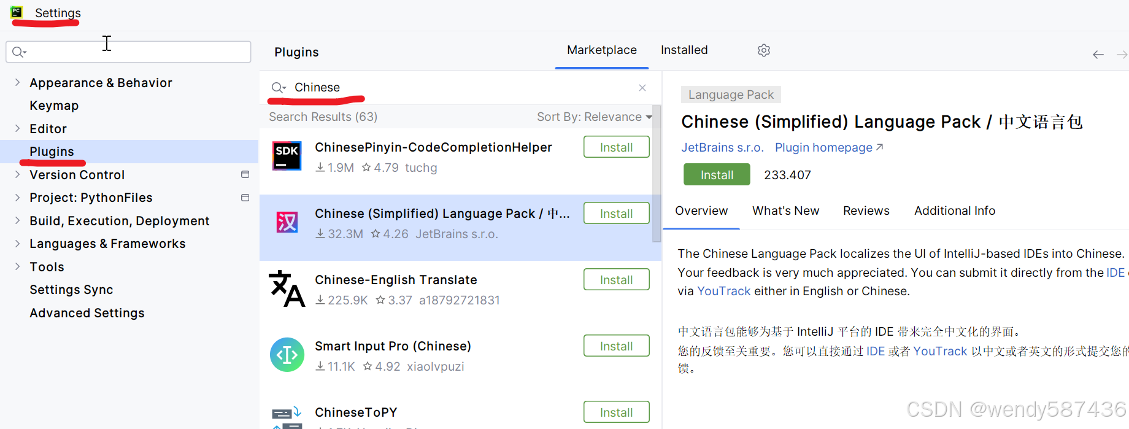Expand Languages & Frameworks node
The image size is (1129, 429).
(x=17, y=244)
